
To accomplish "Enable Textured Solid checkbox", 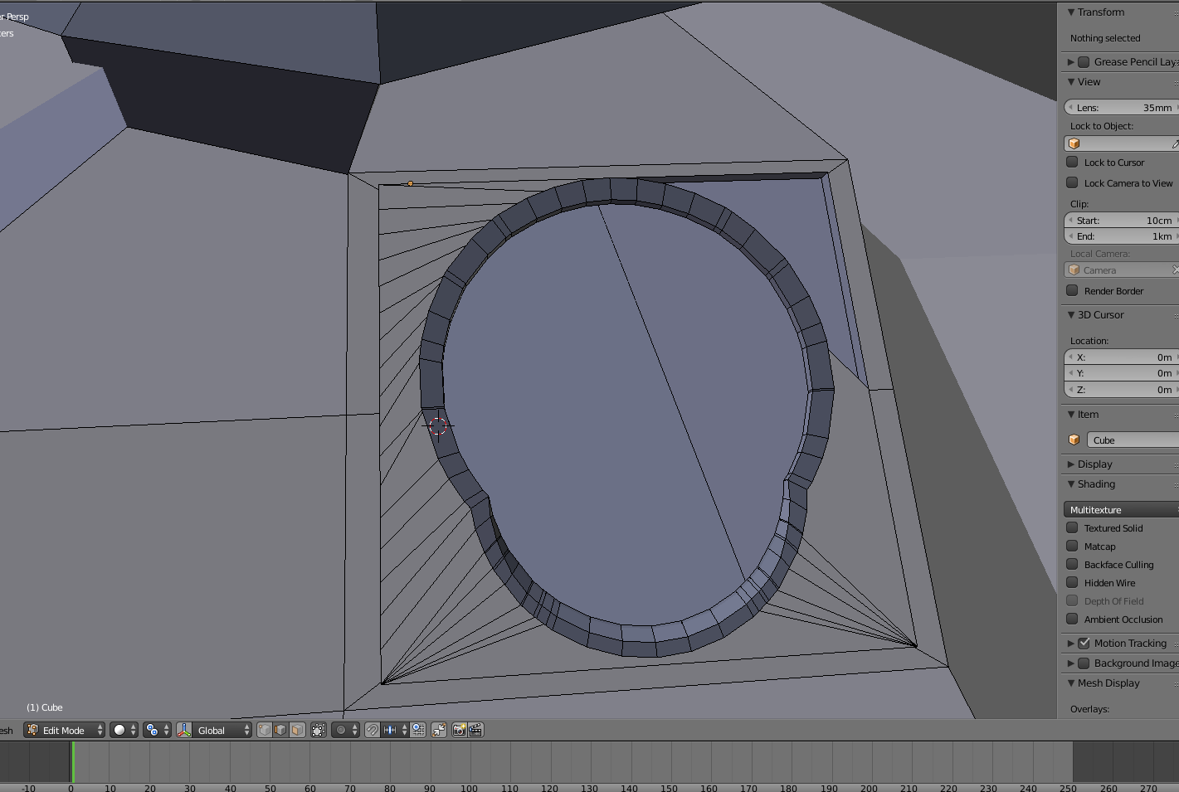I will tap(1072, 527).
